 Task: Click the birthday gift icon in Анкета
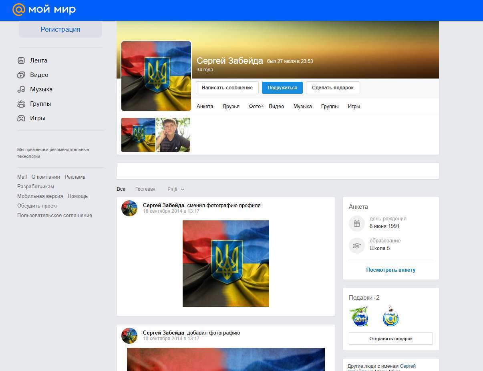pos(357,223)
